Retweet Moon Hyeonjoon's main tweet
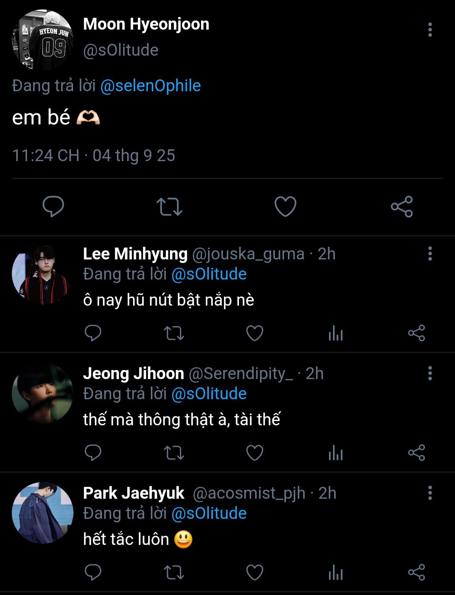 [169, 206]
